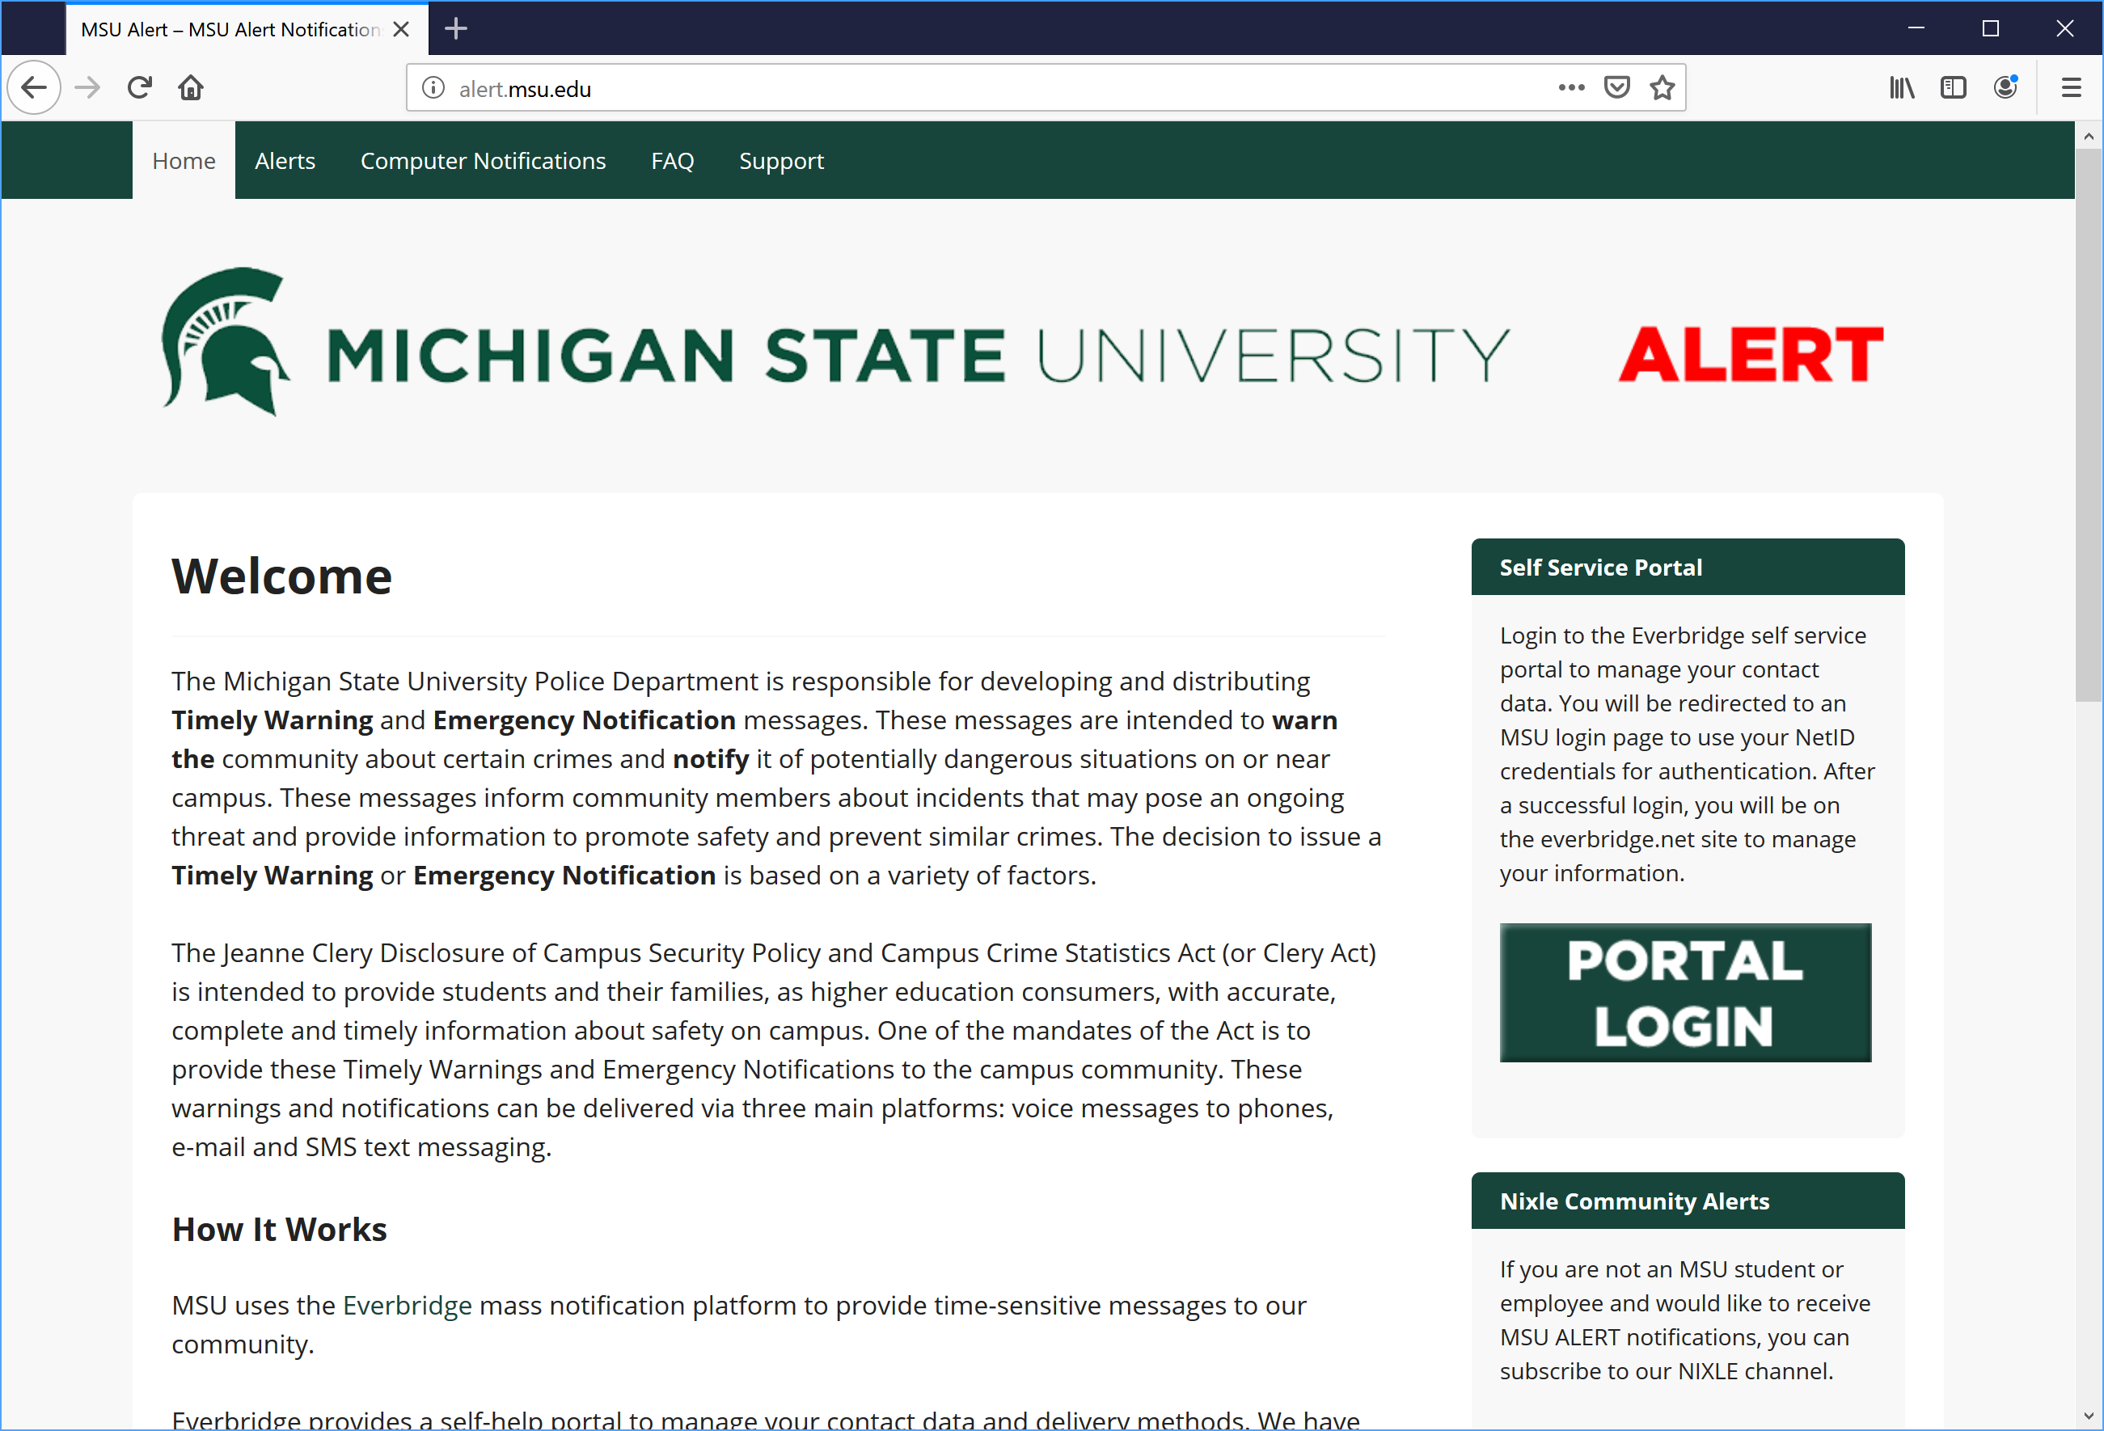The width and height of the screenshot is (2104, 1431).
Task: Reload the current page
Action: click(x=139, y=88)
